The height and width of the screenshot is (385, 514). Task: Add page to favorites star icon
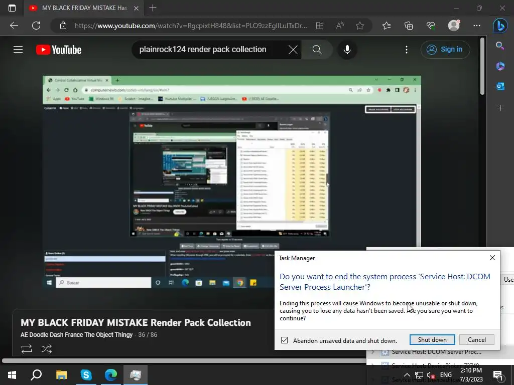tap(360, 26)
